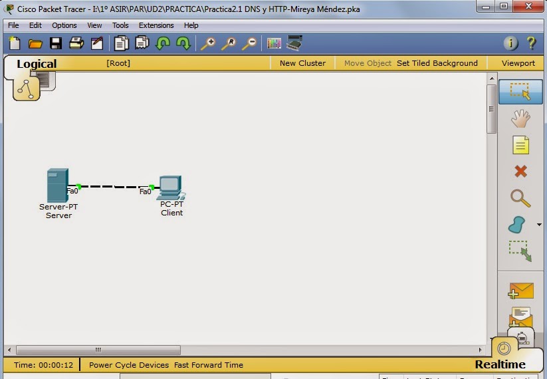Switch to the Logical workspace tab

37,64
